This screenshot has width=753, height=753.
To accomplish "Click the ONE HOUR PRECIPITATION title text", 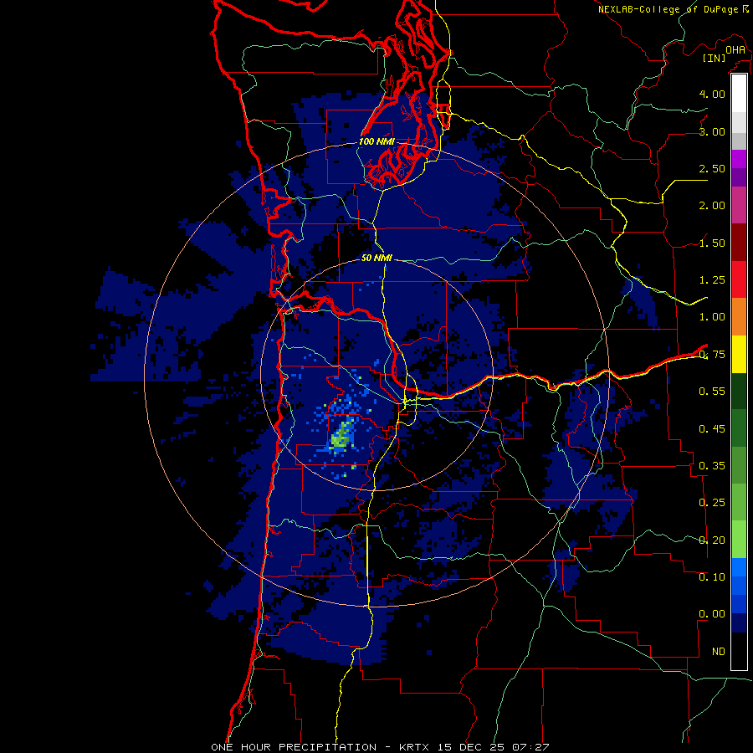I will (294, 747).
